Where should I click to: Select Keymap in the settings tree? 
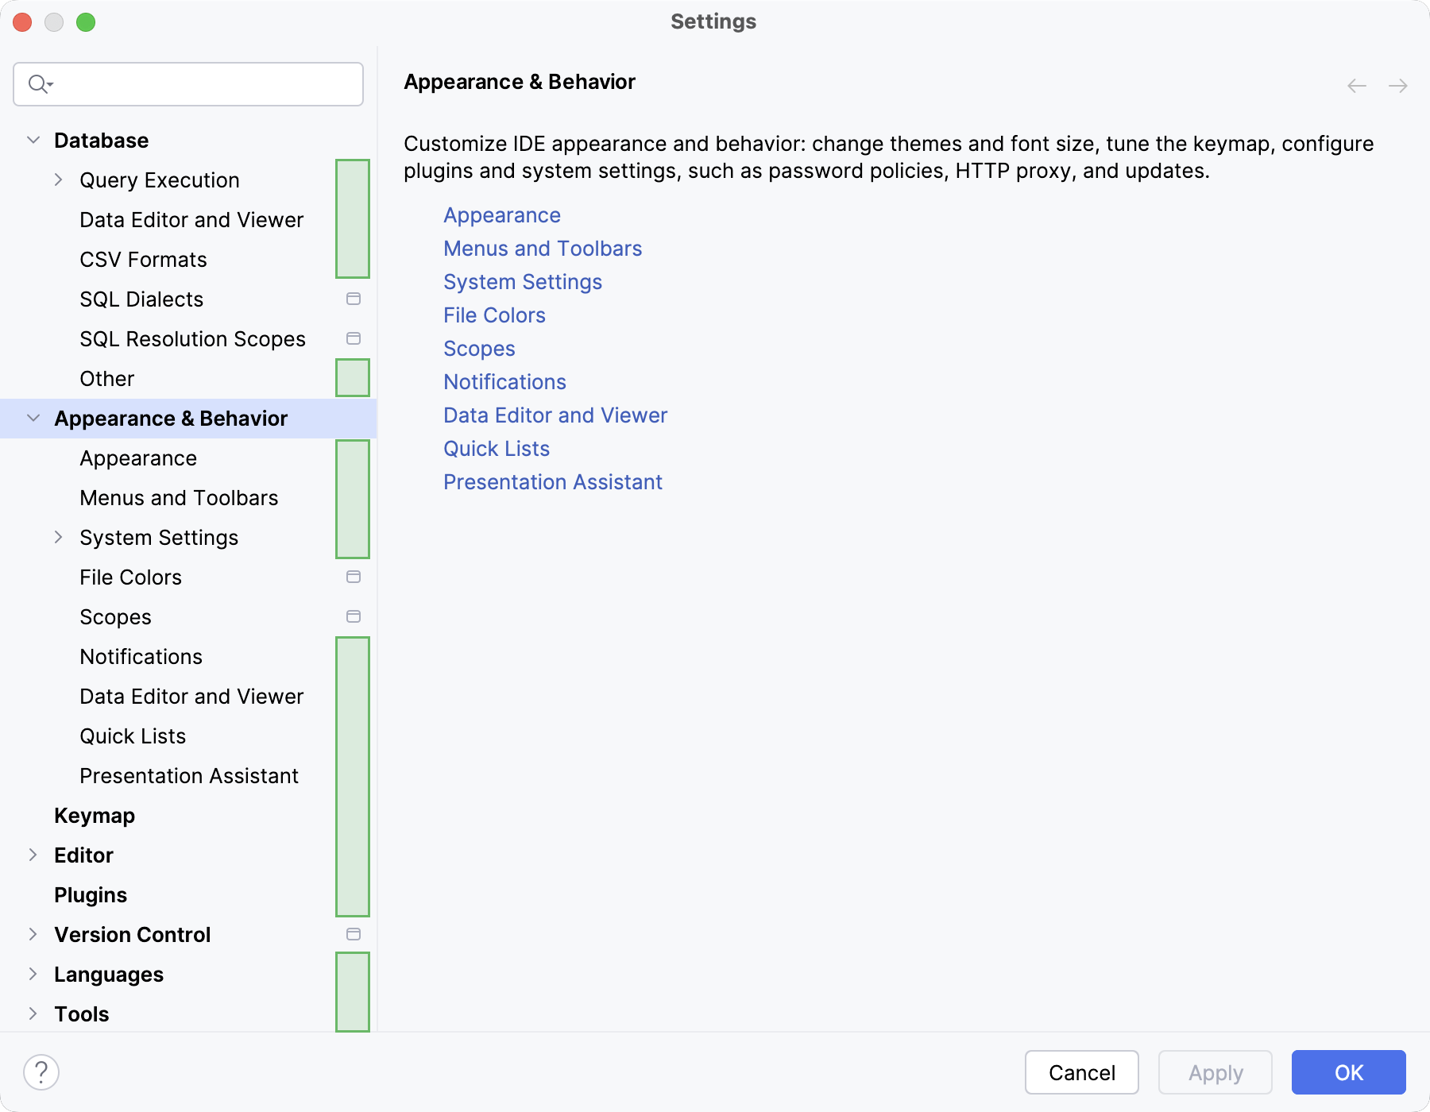(x=95, y=816)
